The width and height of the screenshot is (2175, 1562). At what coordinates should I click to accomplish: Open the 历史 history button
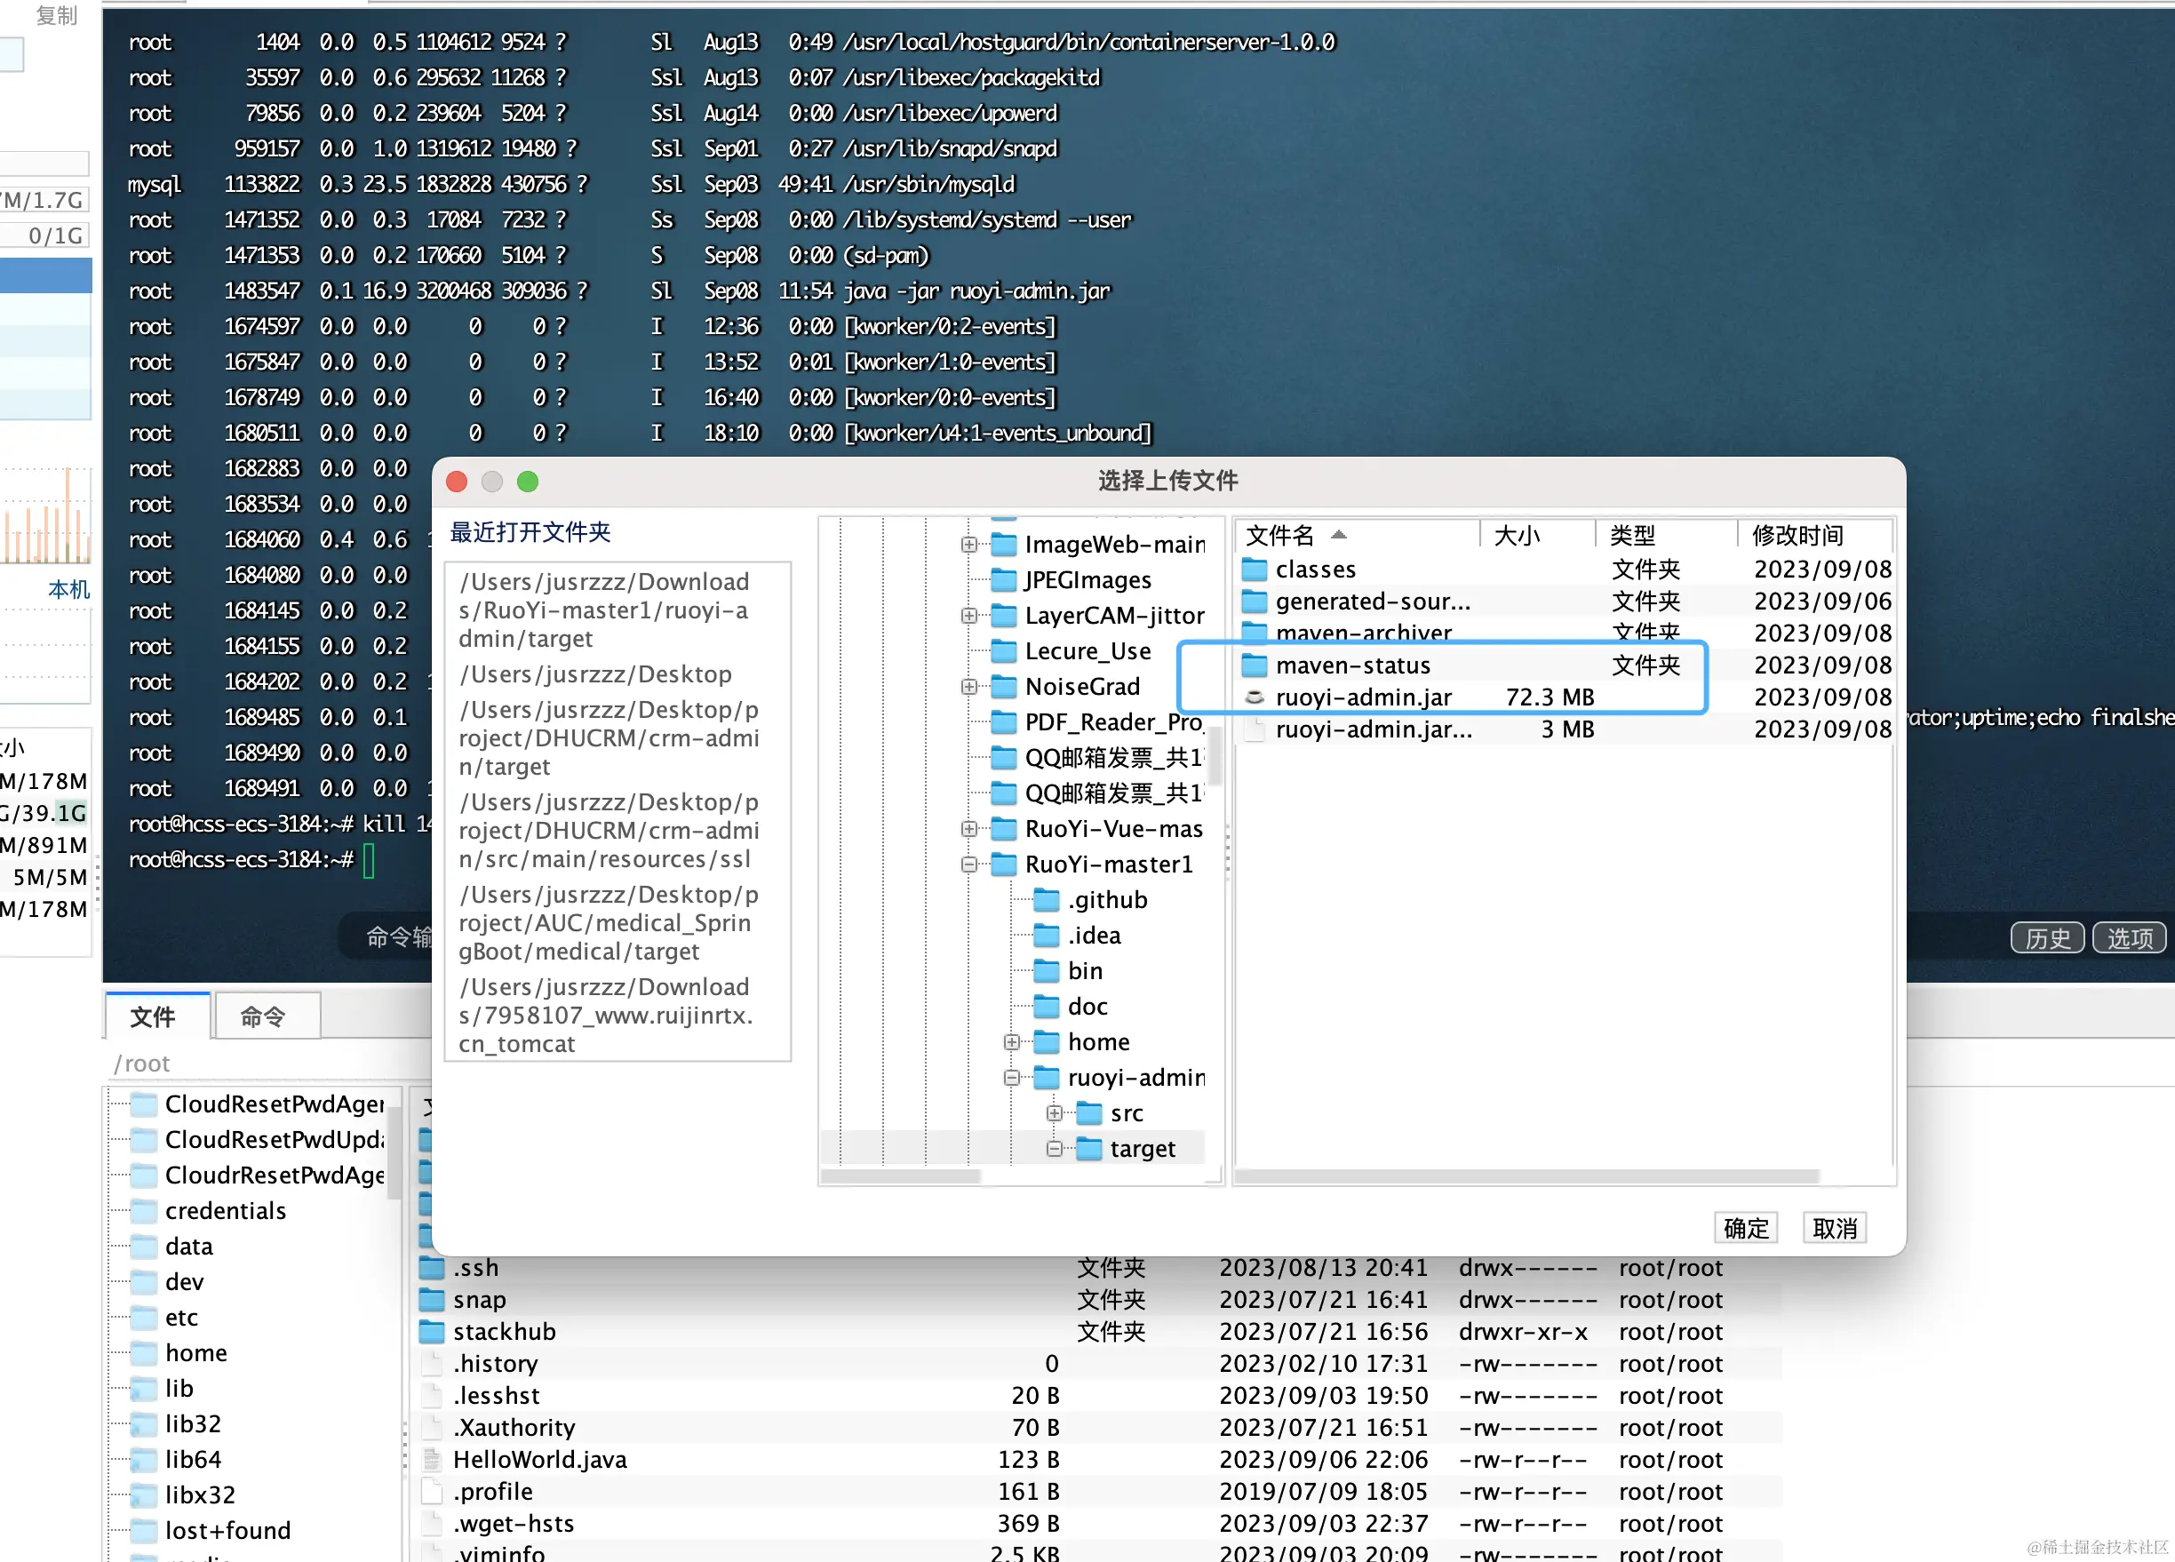[2046, 937]
